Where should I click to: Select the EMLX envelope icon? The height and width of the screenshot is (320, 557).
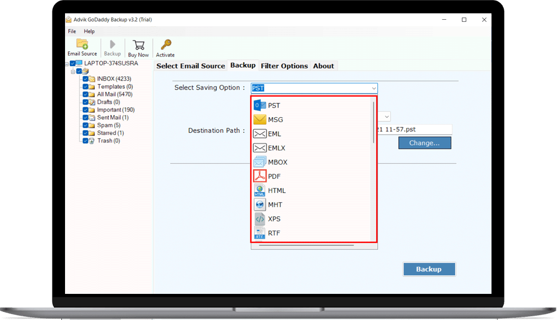click(260, 148)
